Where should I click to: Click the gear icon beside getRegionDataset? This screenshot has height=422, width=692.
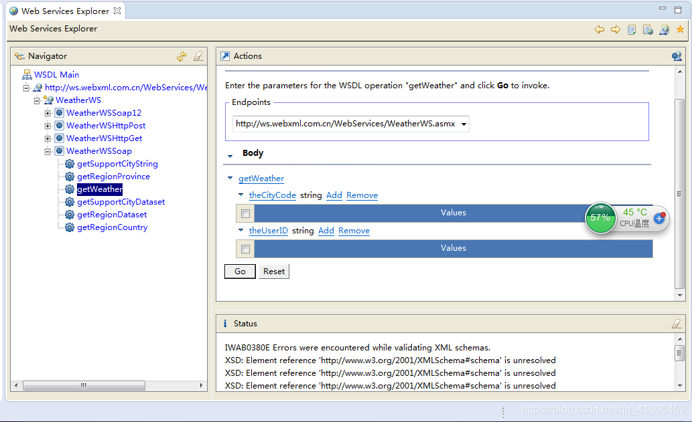[x=70, y=215]
